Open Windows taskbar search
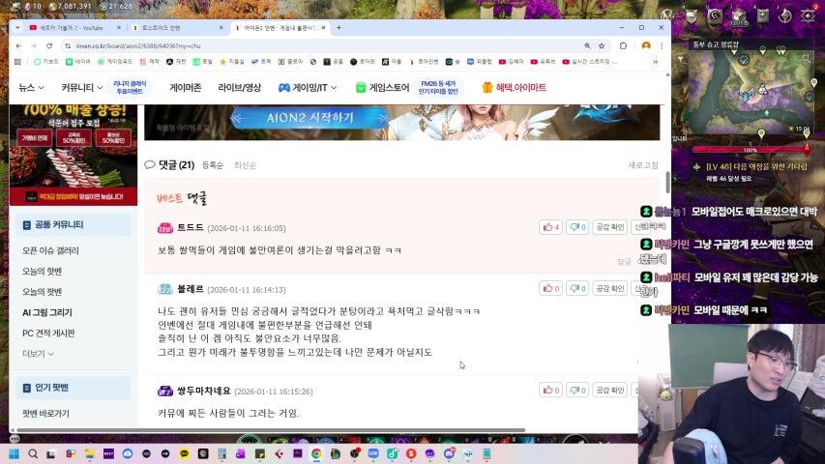The image size is (825, 464). (33, 453)
